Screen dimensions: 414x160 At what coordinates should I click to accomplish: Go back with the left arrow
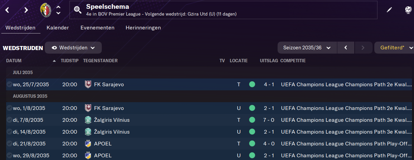point(7,10)
